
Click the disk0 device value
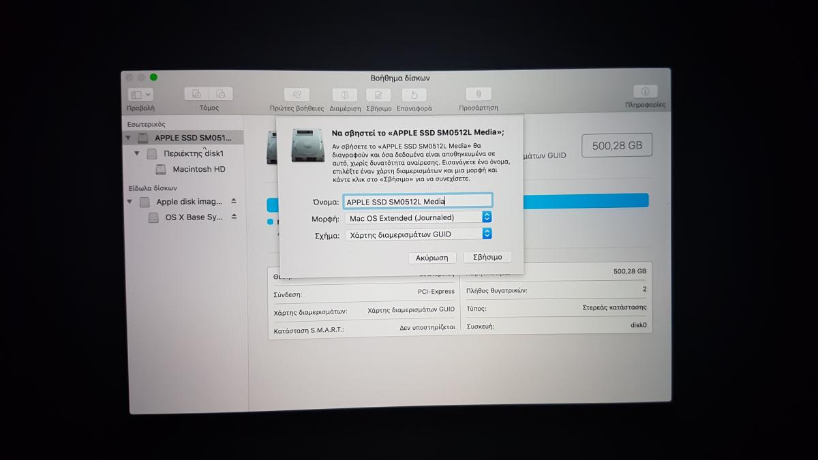pos(639,325)
